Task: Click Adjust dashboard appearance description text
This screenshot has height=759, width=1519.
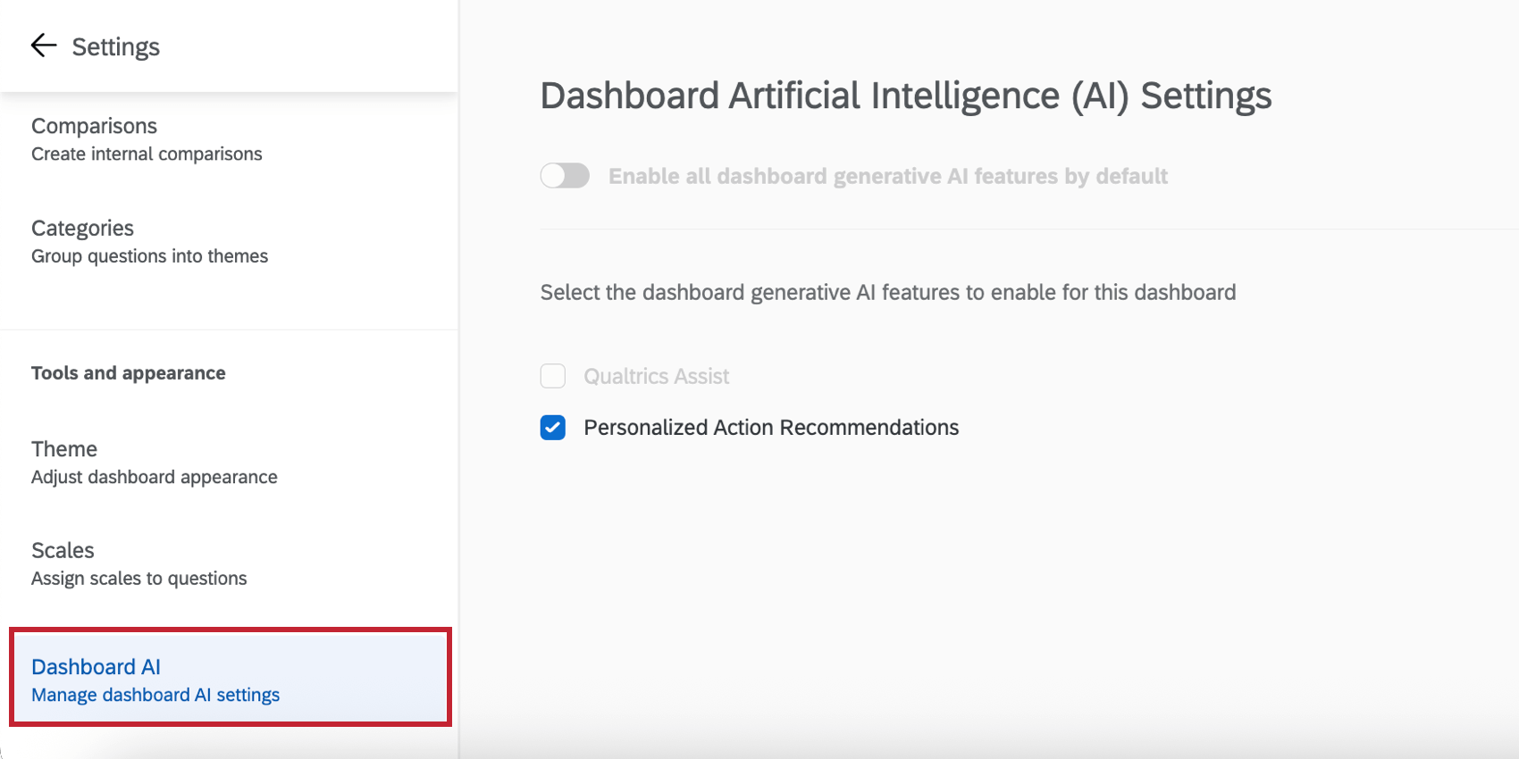Action: coord(154,477)
